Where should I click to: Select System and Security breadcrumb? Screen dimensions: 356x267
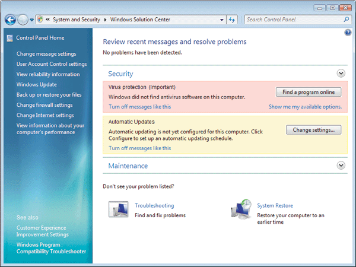tap(77, 20)
